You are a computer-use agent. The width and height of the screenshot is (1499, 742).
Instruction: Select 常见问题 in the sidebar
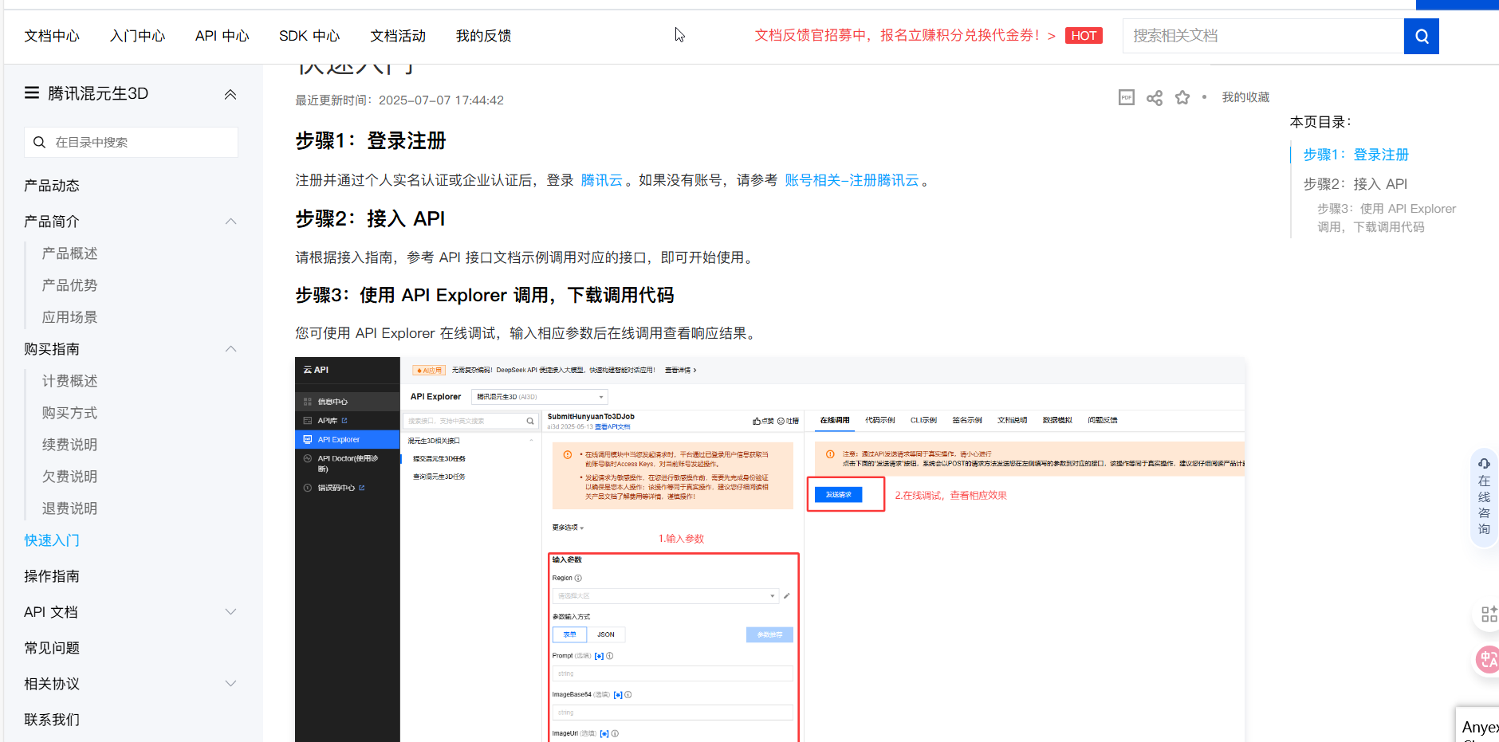(52, 648)
